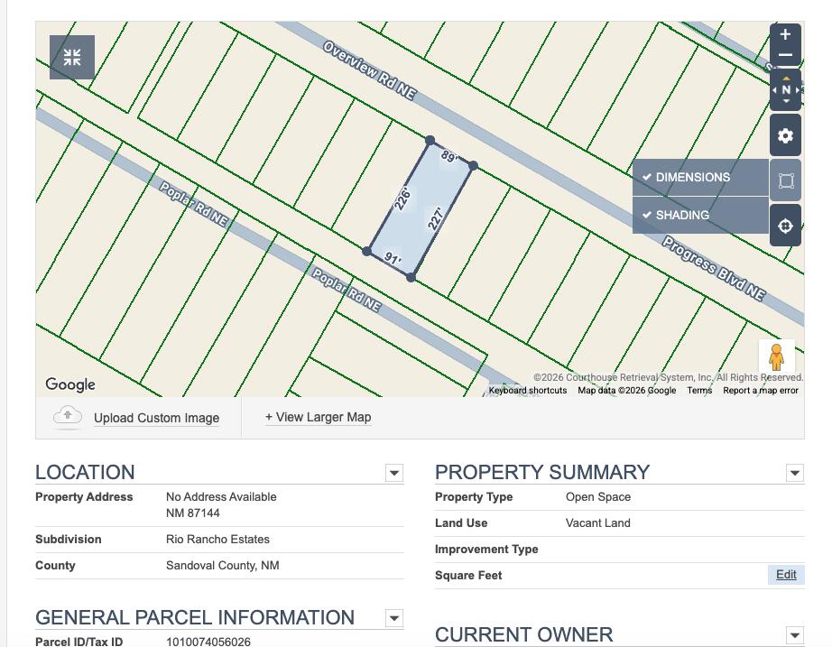The height and width of the screenshot is (647, 832).
Task: Click Upload Custom Image link
Action: [156, 418]
